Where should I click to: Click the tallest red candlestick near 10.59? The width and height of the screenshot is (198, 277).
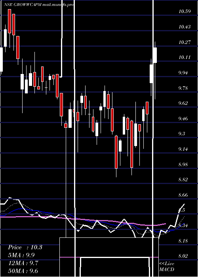pyautogui.click(x=10, y=21)
